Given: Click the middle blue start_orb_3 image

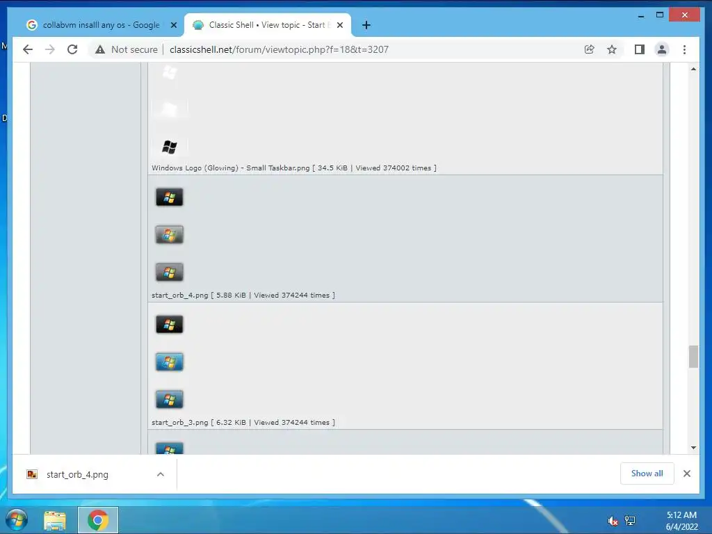Looking at the screenshot, I should pos(170,362).
